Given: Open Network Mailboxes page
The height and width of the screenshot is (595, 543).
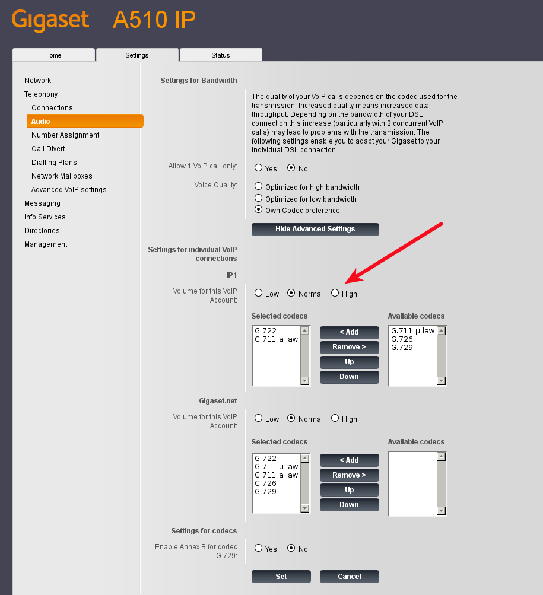Looking at the screenshot, I should click(62, 176).
